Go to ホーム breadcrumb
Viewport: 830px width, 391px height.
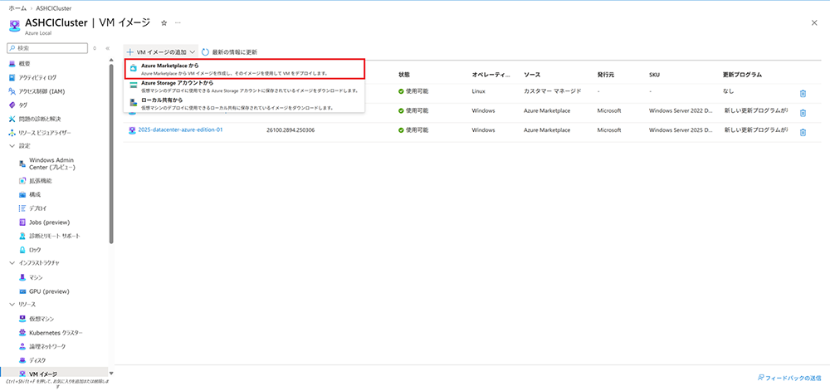(x=17, y=8)
